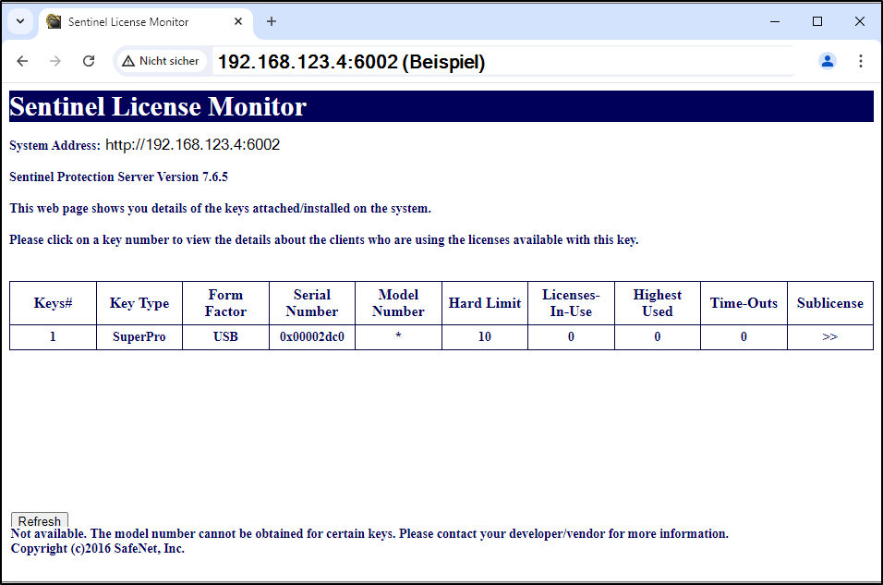Click the Model Number asterisk cell
The image size is (883, 585).
click(398, 335)
